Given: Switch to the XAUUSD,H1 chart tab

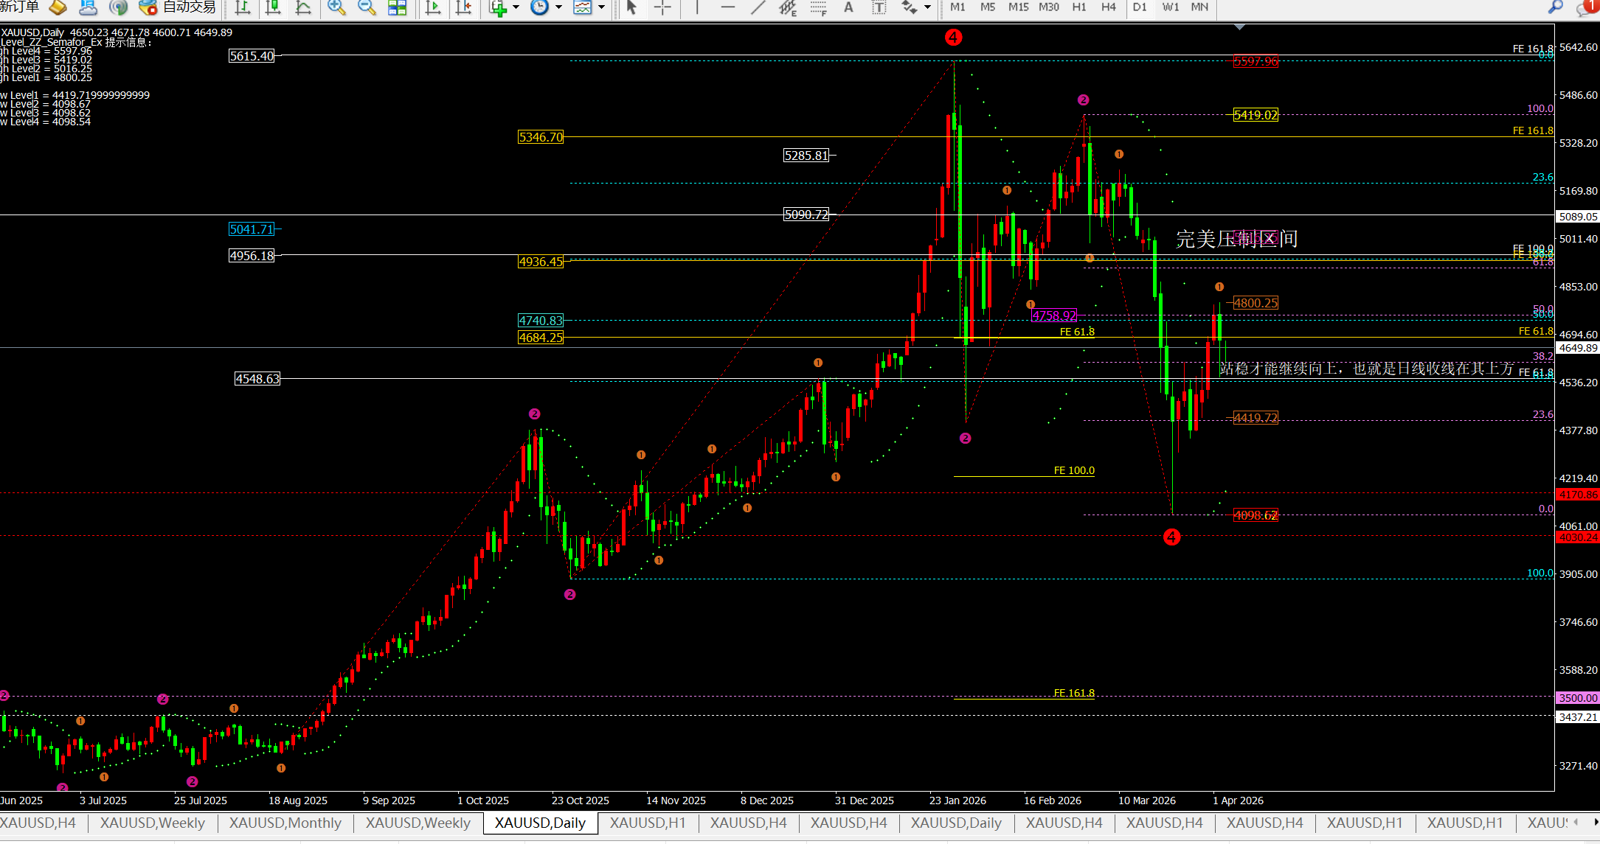Looking at the screenshot, I should [x=647, y=823].
